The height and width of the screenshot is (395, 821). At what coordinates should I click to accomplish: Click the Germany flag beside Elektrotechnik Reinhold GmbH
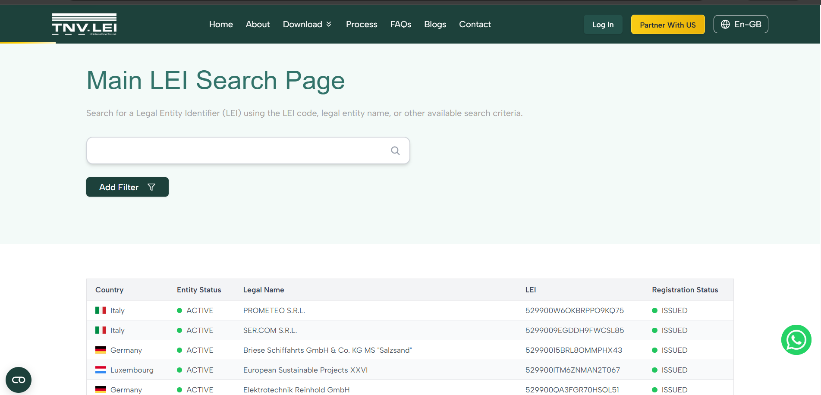point(101,389)
